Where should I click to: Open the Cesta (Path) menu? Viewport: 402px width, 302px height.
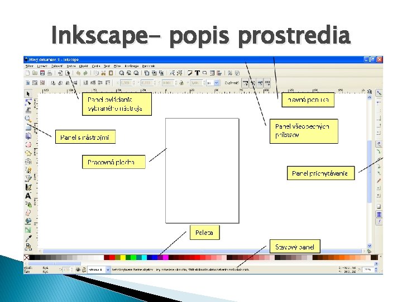[x=96, y=66]
